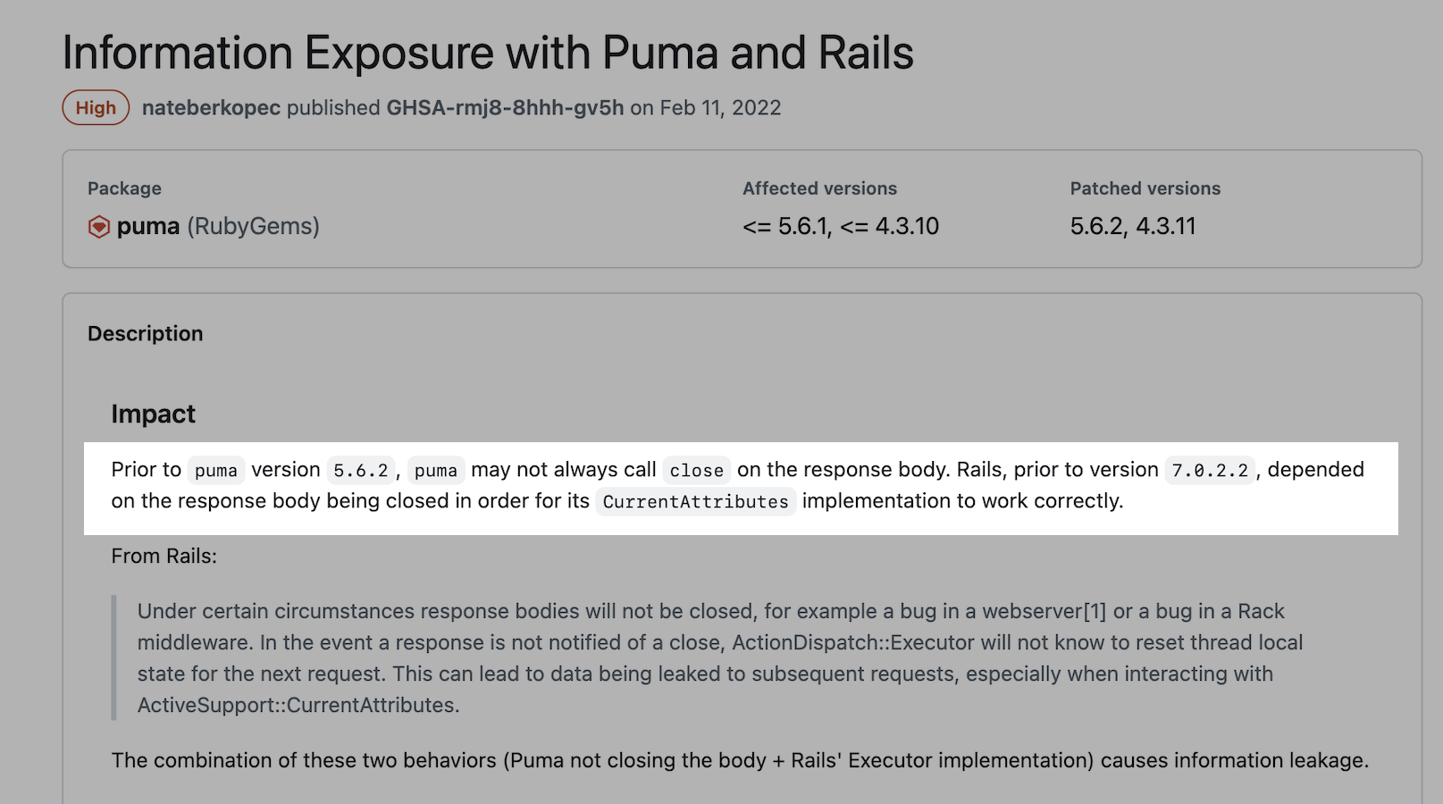Click the Information Exposure with Puma and Rails title

(488, 53)
